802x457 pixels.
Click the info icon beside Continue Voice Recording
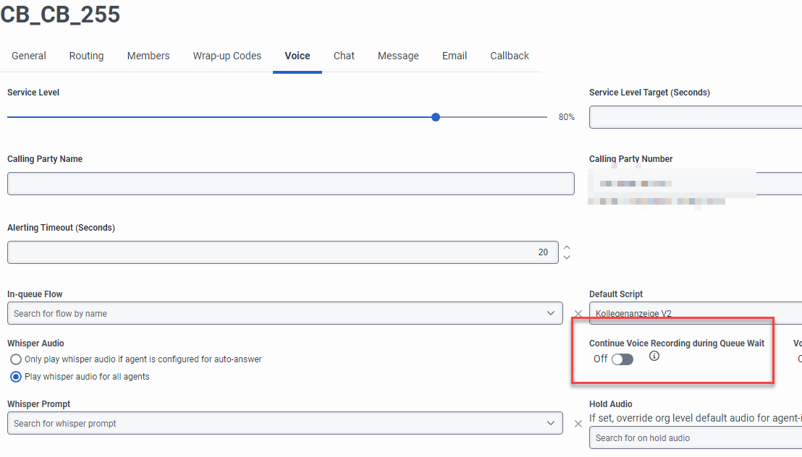[x=654, y=356]
